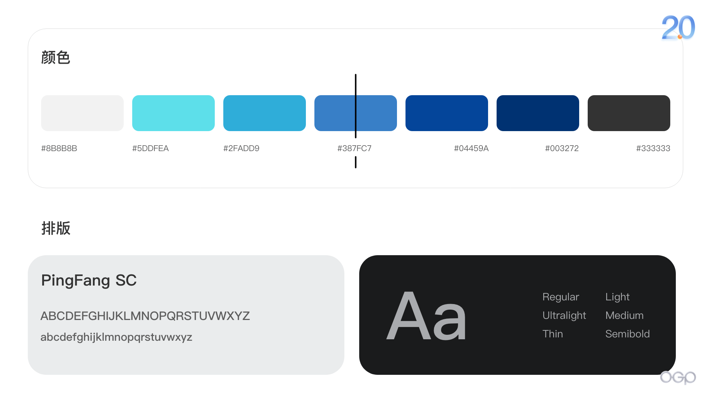Select the light gray color swatch
711x400 pixels.
[82, 113]
